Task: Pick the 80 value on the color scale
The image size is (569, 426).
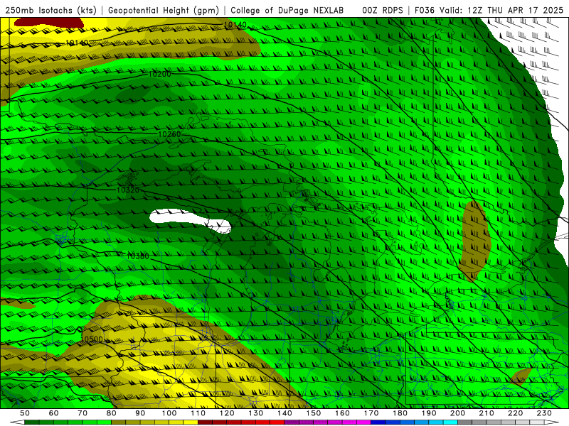Action: point(112,413)
